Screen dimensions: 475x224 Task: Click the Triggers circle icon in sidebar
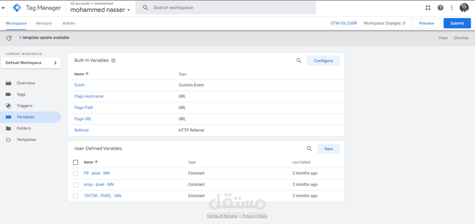tap(8, 106)
